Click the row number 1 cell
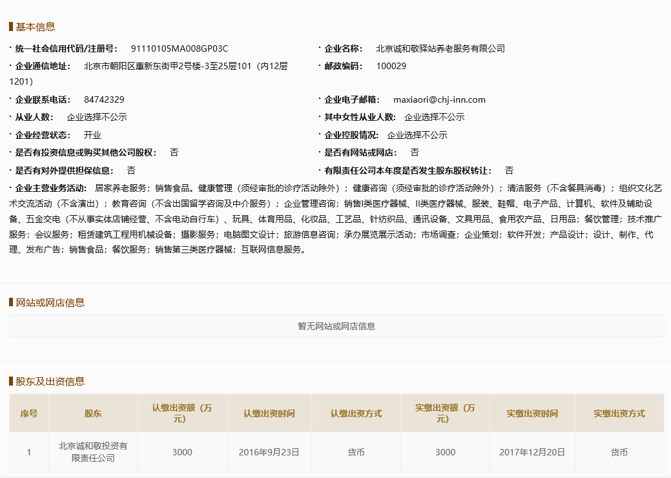Image resolution: width=671 pixels, height=478 pixels. click(x=29, y=452)
